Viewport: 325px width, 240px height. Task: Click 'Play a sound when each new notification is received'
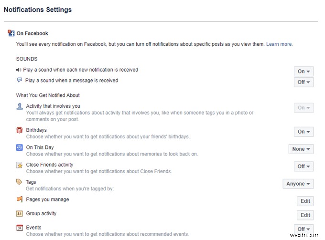(81, 70)
